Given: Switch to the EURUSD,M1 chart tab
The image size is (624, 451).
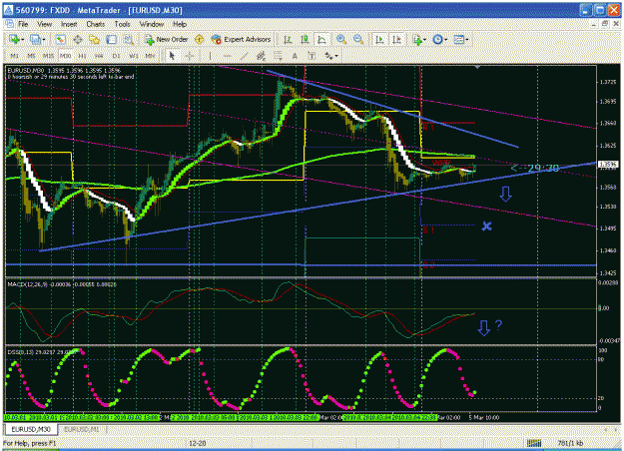Looking at the screenshot, I should click(82, 429).
